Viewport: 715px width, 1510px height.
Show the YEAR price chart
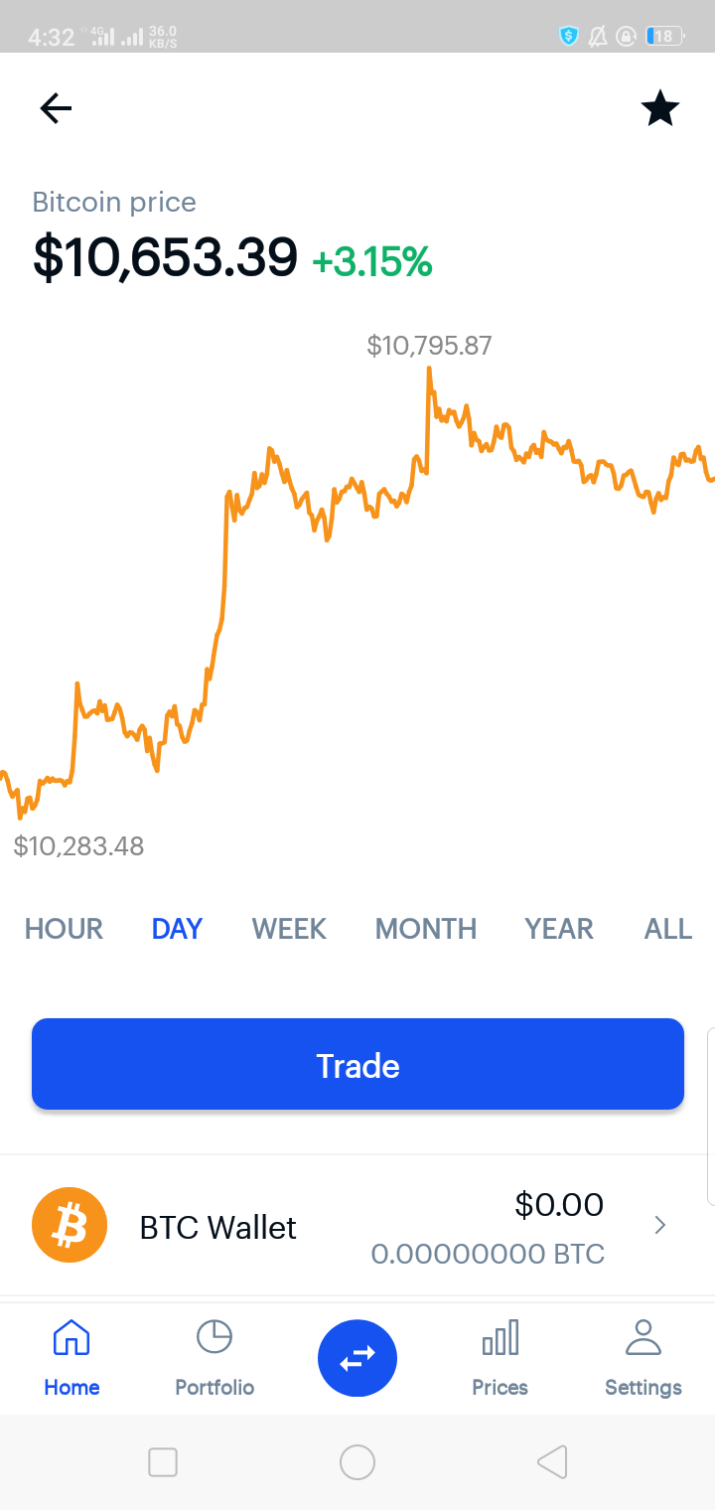tap(559, 929)
